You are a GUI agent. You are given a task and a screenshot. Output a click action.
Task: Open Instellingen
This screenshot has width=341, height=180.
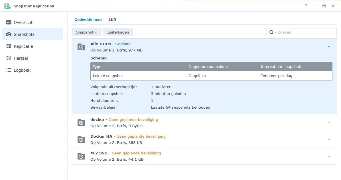pyautogui.click(x=118, y=32)
